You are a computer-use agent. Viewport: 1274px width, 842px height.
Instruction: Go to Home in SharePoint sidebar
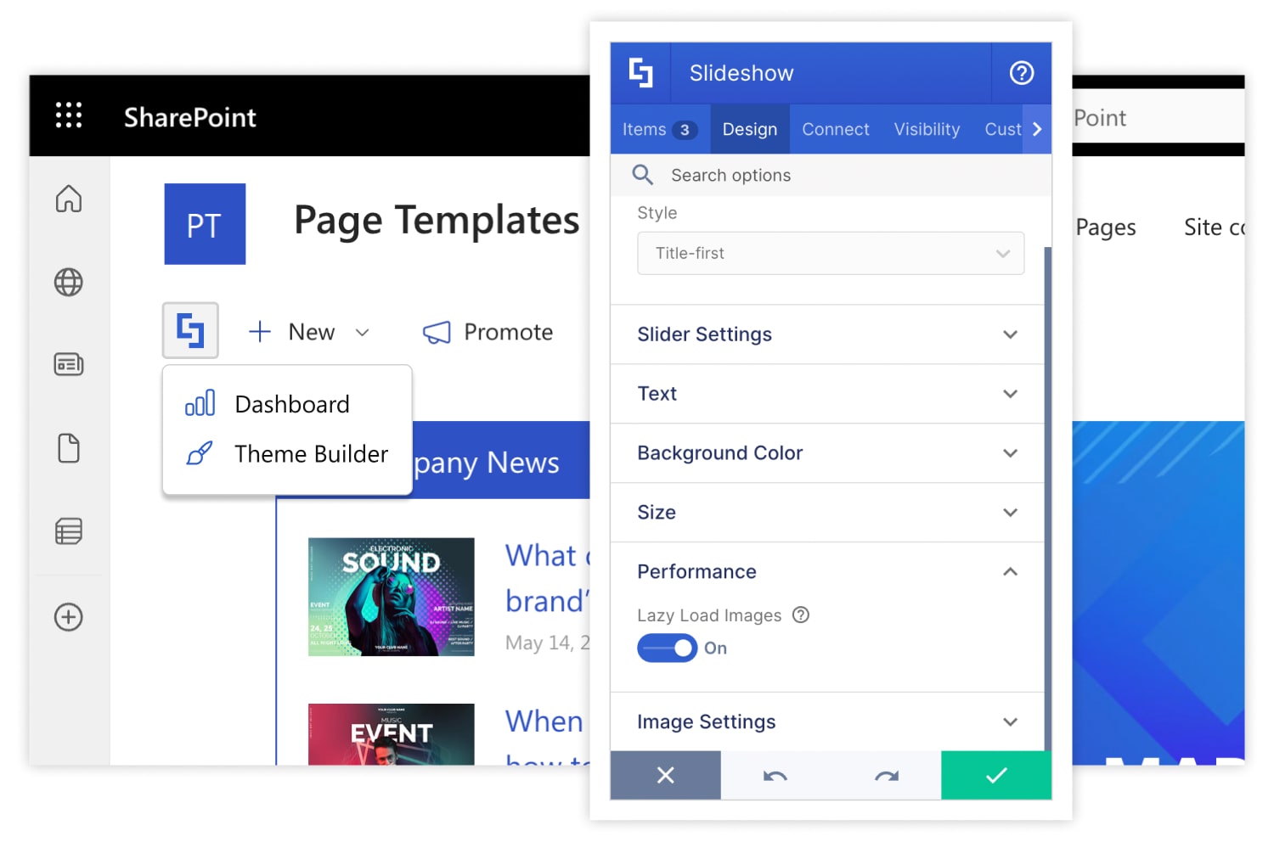coord(69,199)
